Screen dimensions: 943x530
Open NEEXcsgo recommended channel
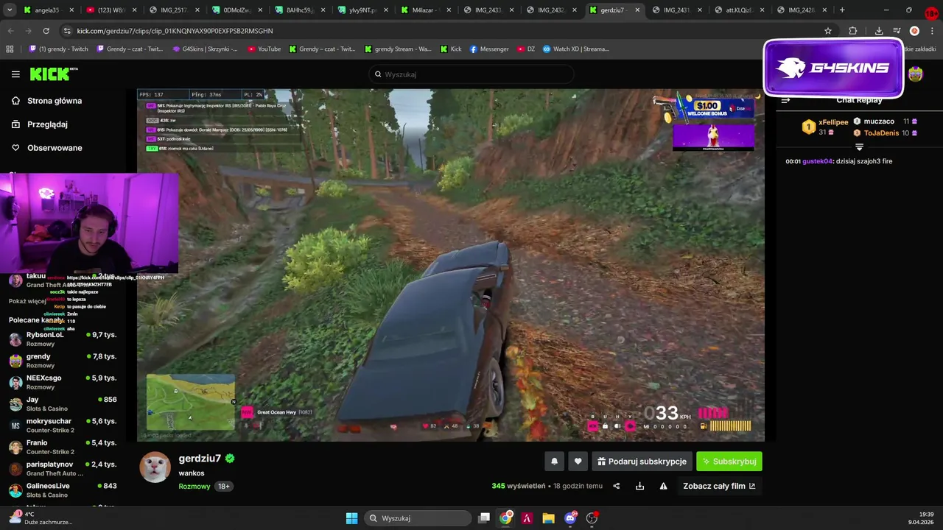[x=63, y=381]
